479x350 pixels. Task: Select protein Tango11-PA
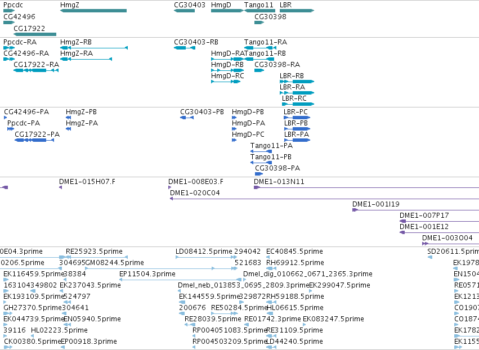tap(271, 146)
